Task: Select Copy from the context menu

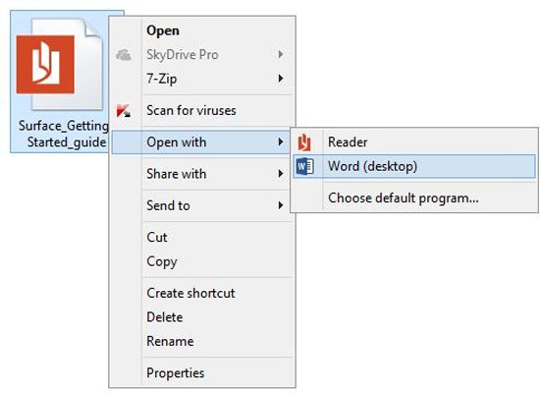Action: click(162, 261)
